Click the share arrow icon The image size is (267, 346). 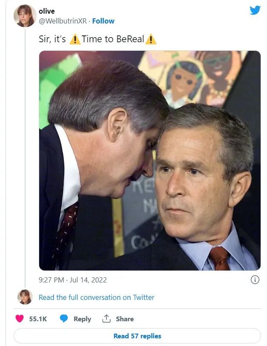click(106, 319)
